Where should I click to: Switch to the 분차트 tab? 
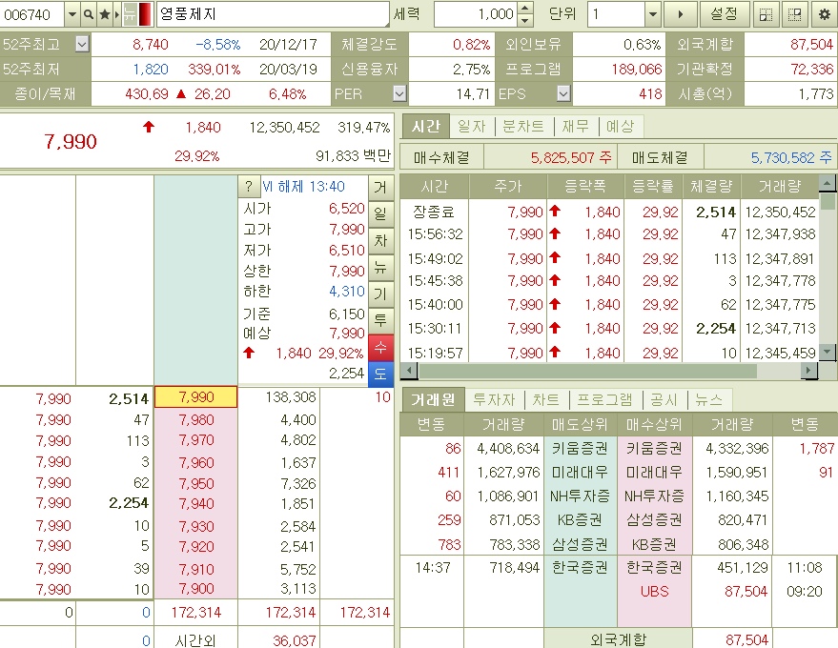(523, 126)
